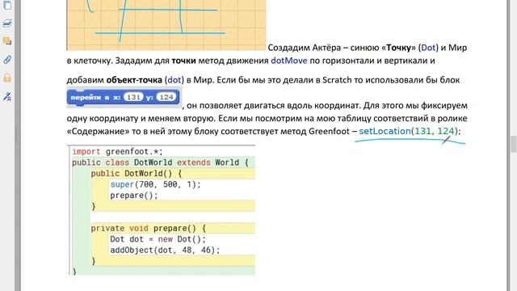Click the bold word «Точку»

coord(398,48)
